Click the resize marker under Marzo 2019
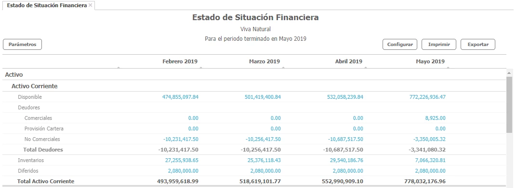The height and width of the screenshot is (188, 517). [x=283, y=68]
